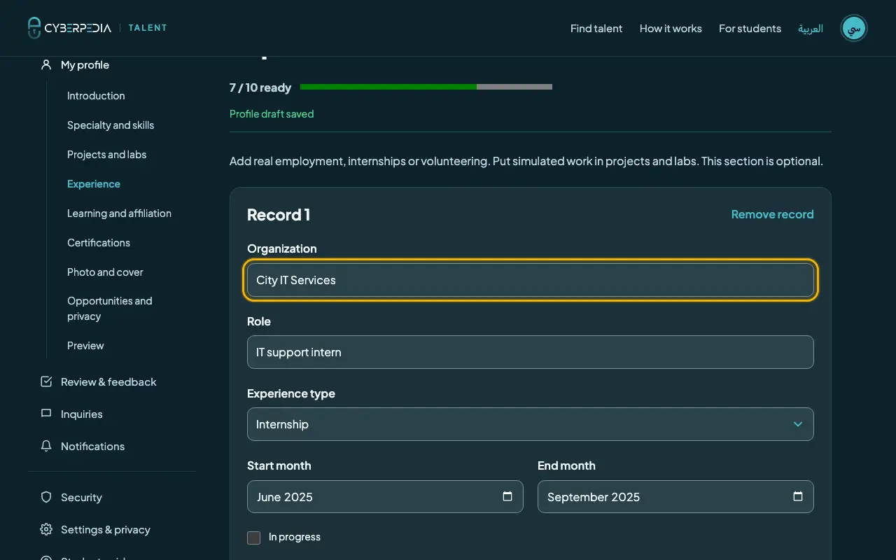This screenshot has height=560, width=896.
Task: Click the Record 1 heading
Action: [279, 214]
